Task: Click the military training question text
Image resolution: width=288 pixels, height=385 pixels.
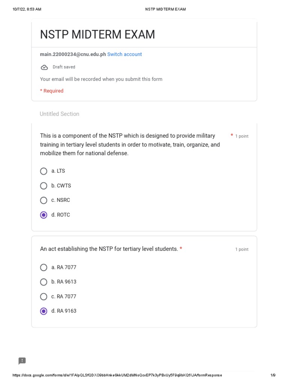Action: 130,144
